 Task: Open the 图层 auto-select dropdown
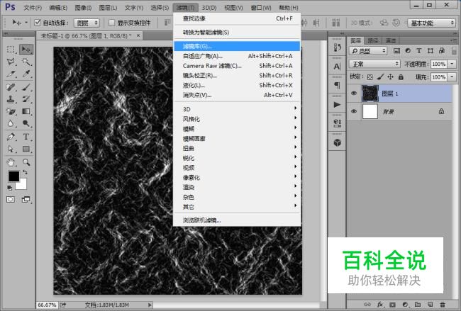87,23
